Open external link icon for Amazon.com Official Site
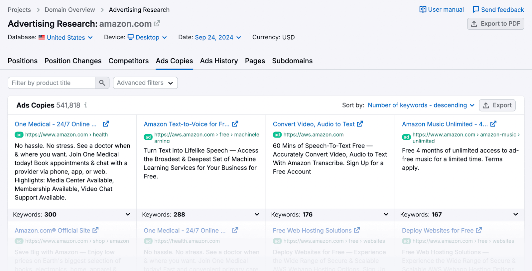Screen dimensions: 532x271 [x=95, y=230]
